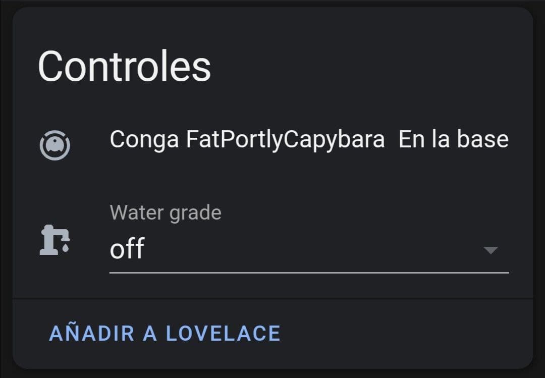
Task: Click the 'En la base' vacuum status
Action: (453, 140)
